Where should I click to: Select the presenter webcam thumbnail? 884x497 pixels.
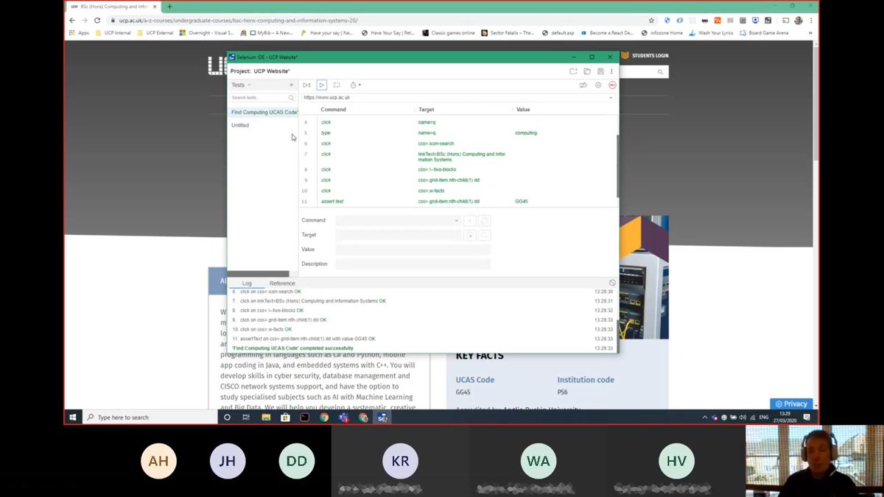(814, 462)
